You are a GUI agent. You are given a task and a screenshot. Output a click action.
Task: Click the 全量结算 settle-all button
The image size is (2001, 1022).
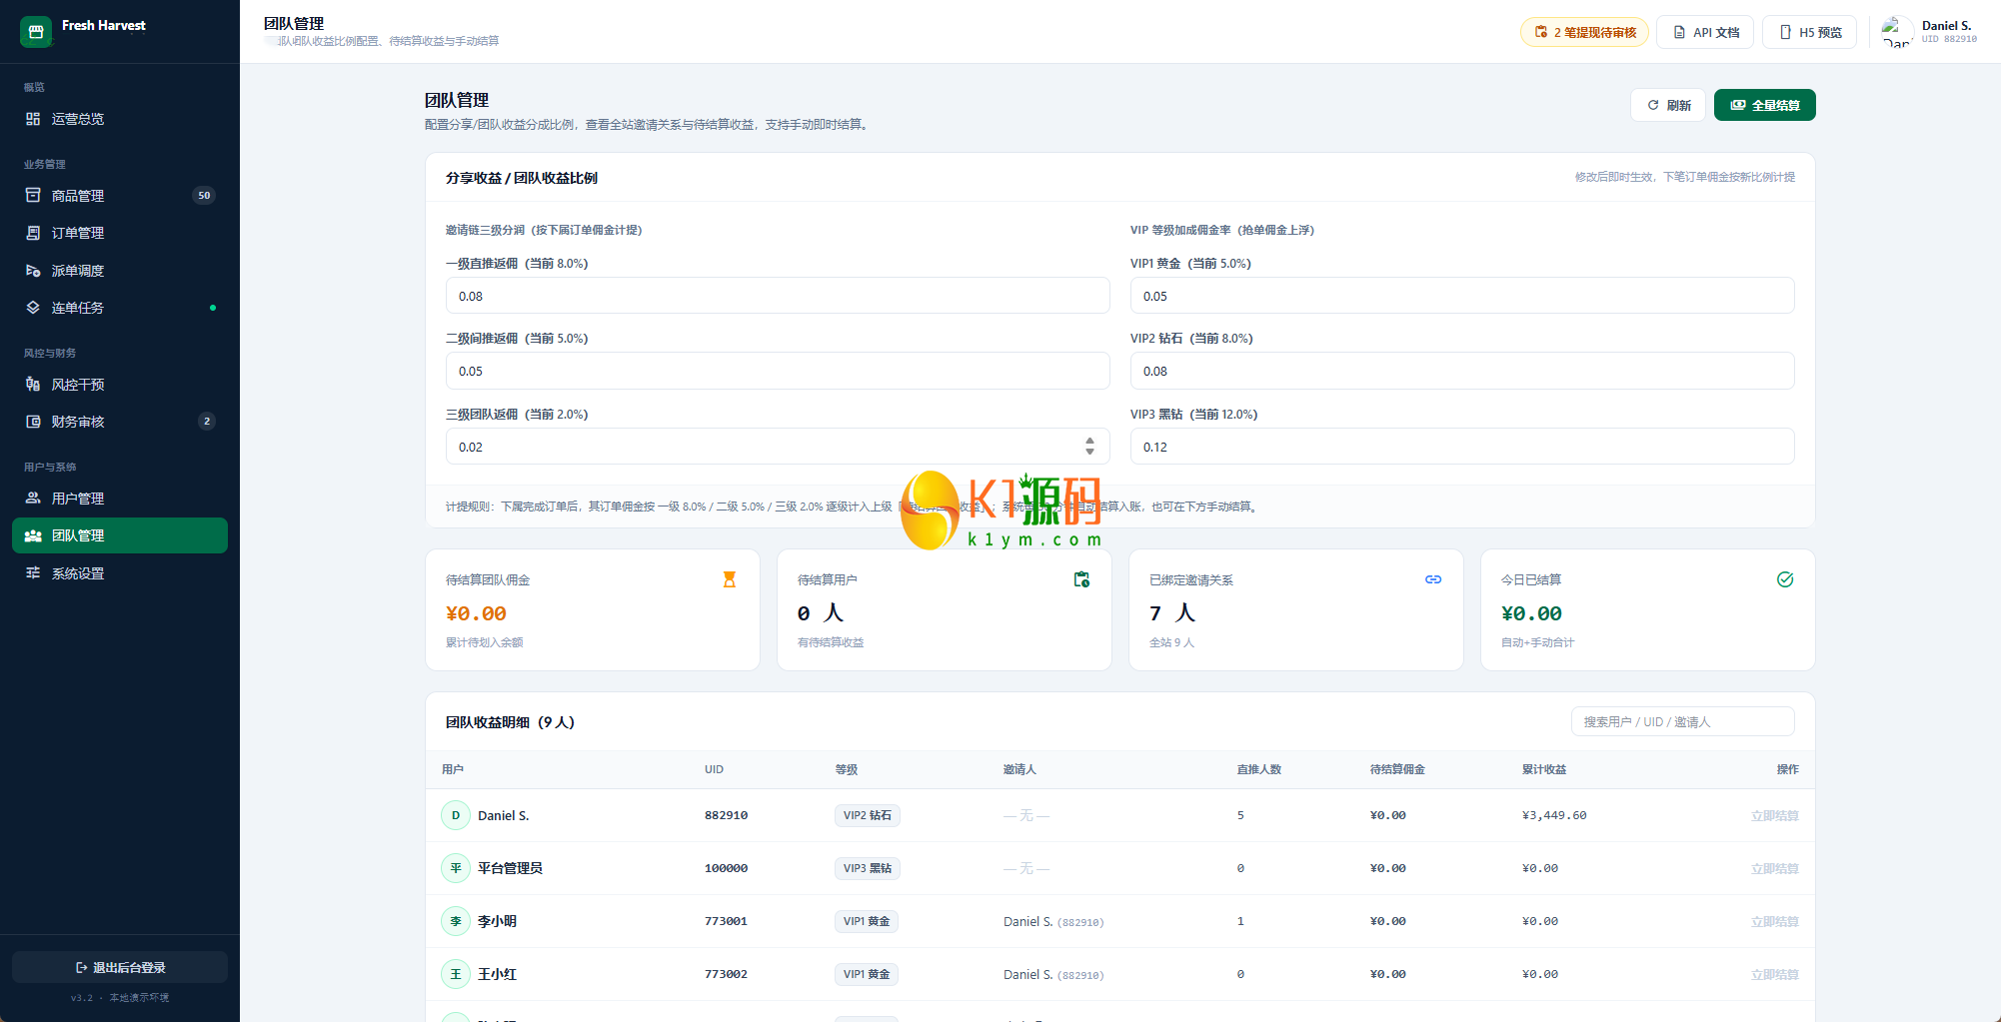1765,105
